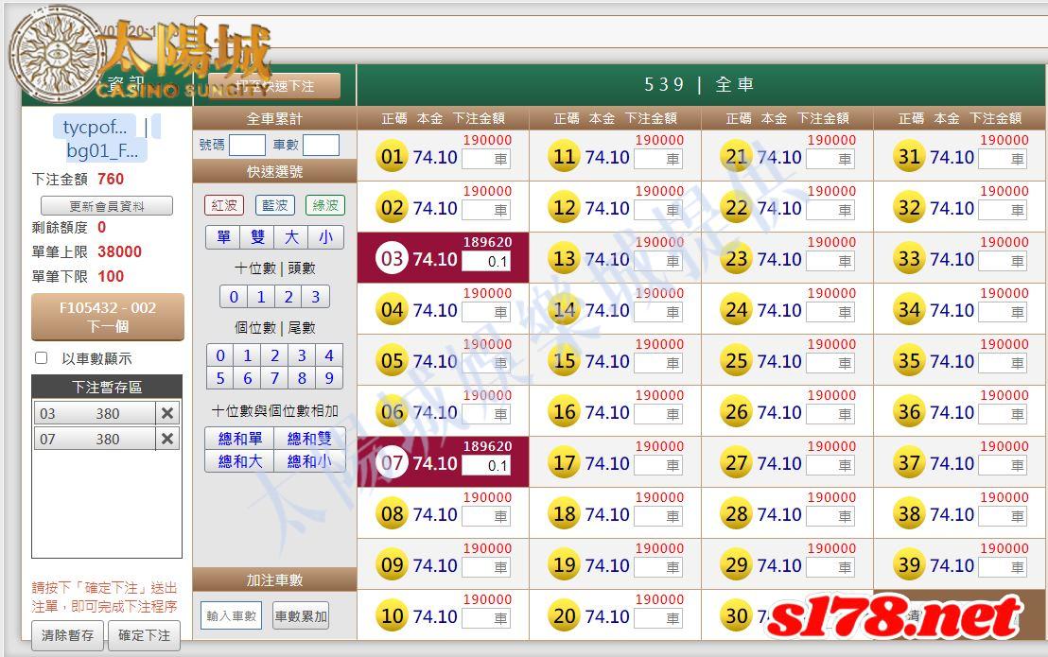
Task: Click 更新會員資料 button
Action: coord(107,206)
